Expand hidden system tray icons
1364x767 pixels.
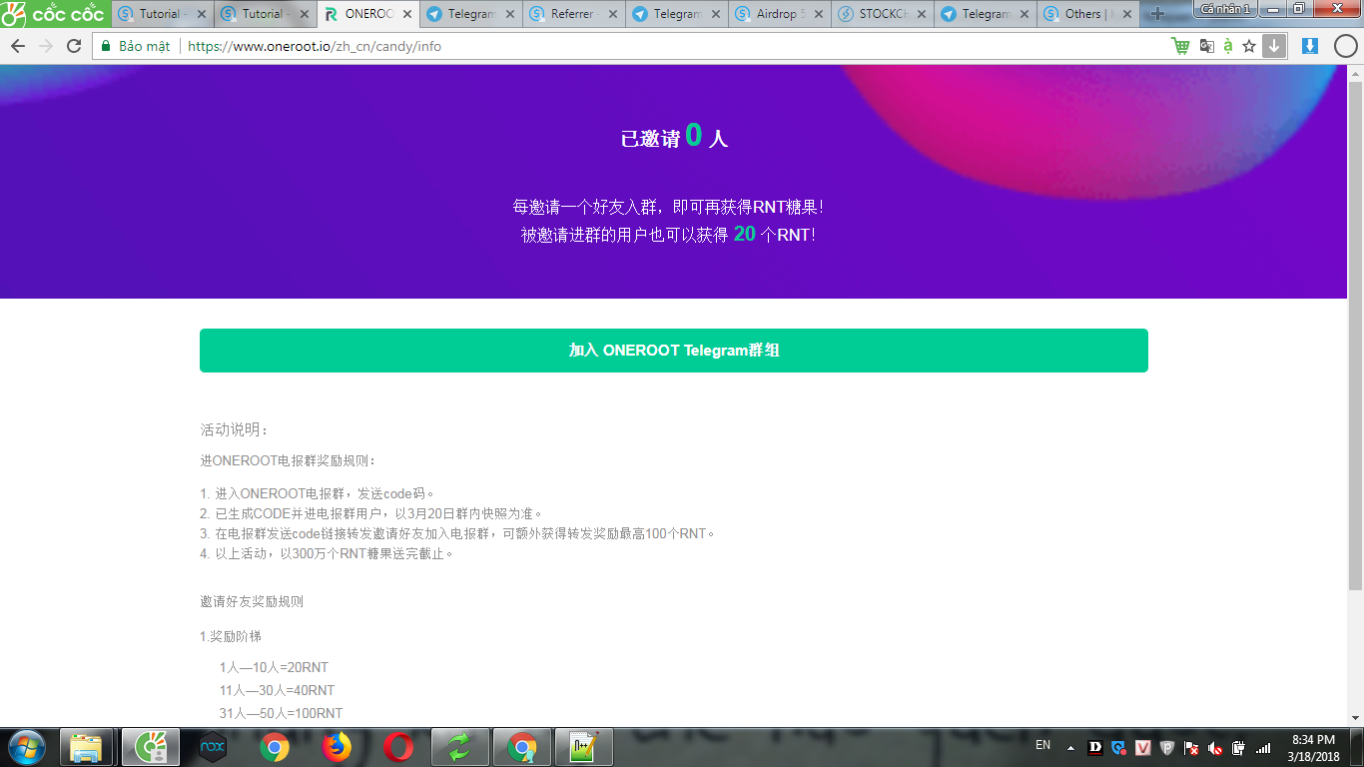(1069, 746)
